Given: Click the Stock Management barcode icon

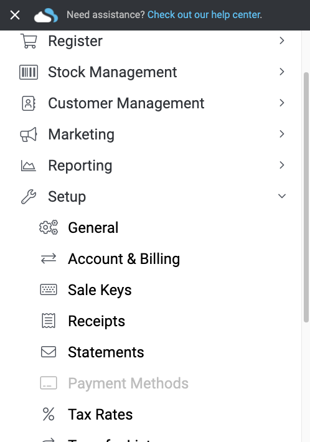Looking at the screenshot, I should [29, 72].
